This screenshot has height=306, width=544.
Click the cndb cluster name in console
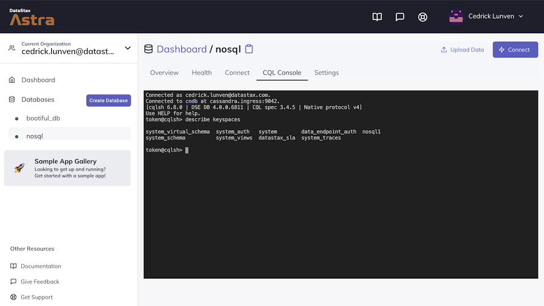(191, 101)
